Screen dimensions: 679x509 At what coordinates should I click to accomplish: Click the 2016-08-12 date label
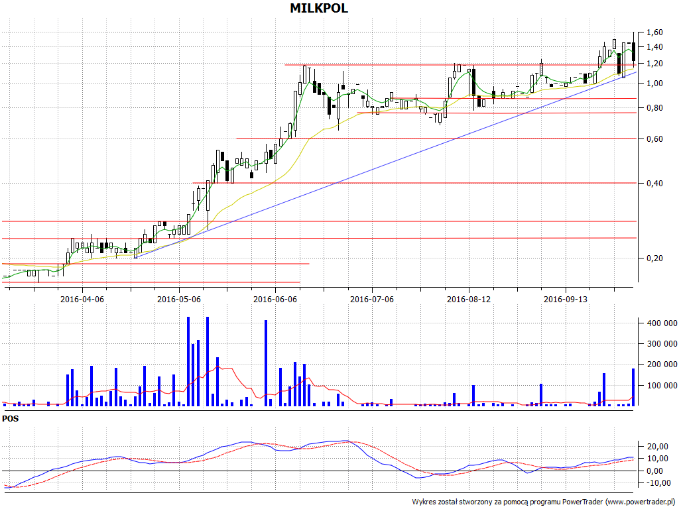point(469,299)
